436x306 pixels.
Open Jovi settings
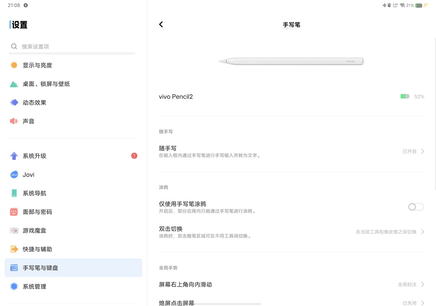point(73,174)
